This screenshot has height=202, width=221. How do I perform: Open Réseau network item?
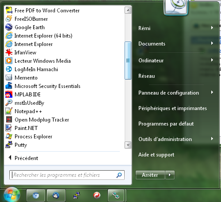147,76
